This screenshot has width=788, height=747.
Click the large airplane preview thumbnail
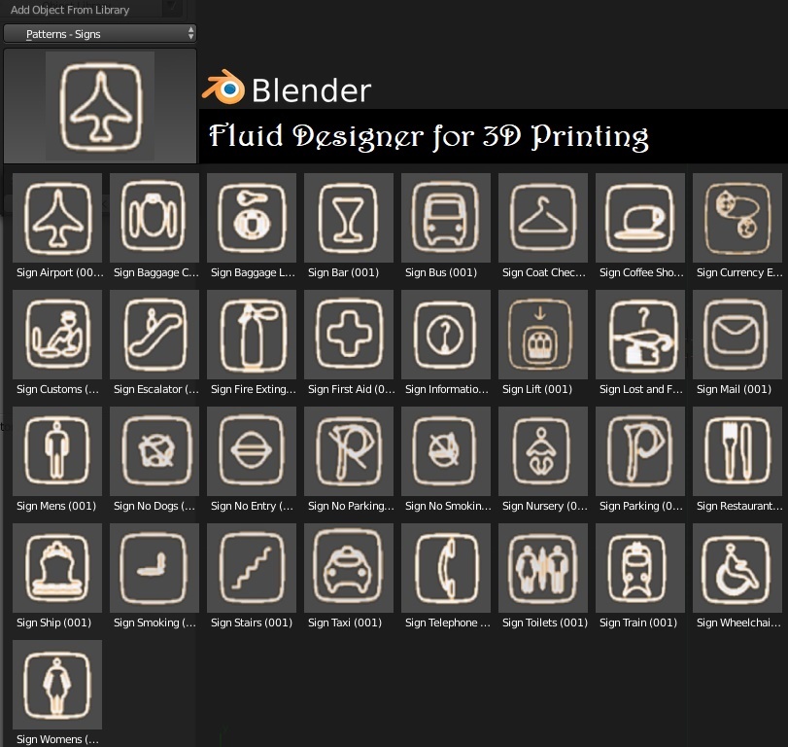point(100,106)
